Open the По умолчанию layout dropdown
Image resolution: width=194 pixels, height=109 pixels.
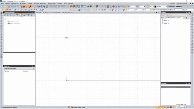tap(182, 4)
